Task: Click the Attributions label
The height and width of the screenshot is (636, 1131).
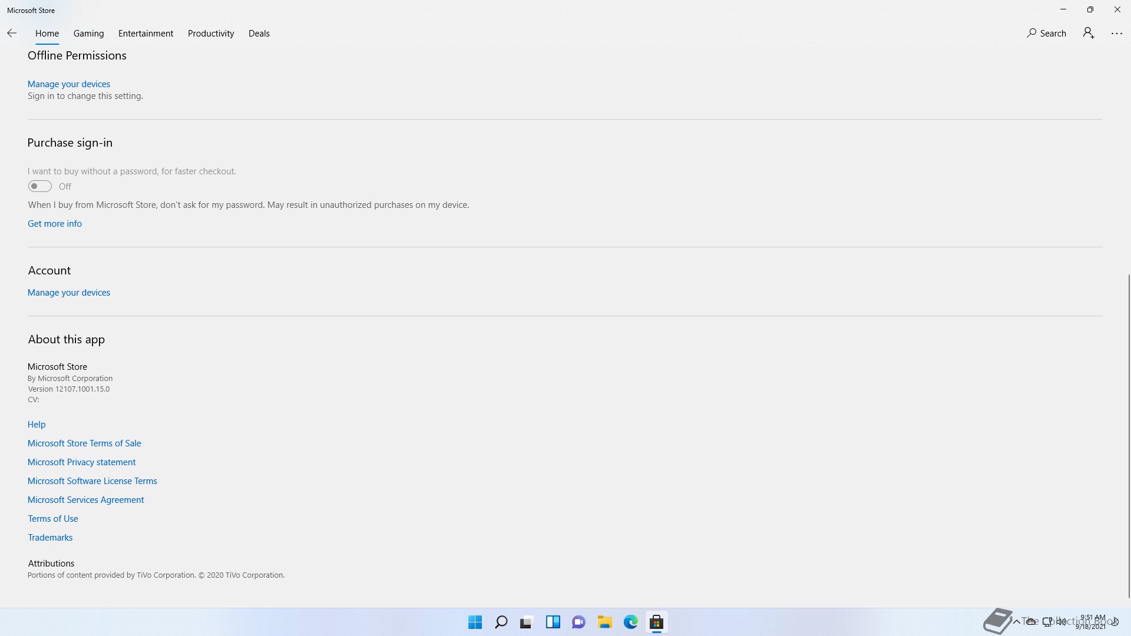Action: (51, 564)
